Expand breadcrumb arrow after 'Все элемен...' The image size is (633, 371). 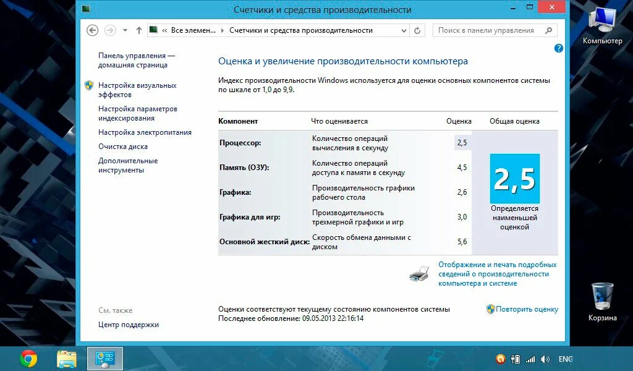[223, 30]
